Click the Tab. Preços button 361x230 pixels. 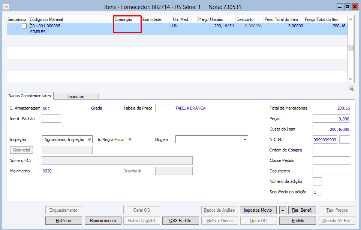click(337, 210)
